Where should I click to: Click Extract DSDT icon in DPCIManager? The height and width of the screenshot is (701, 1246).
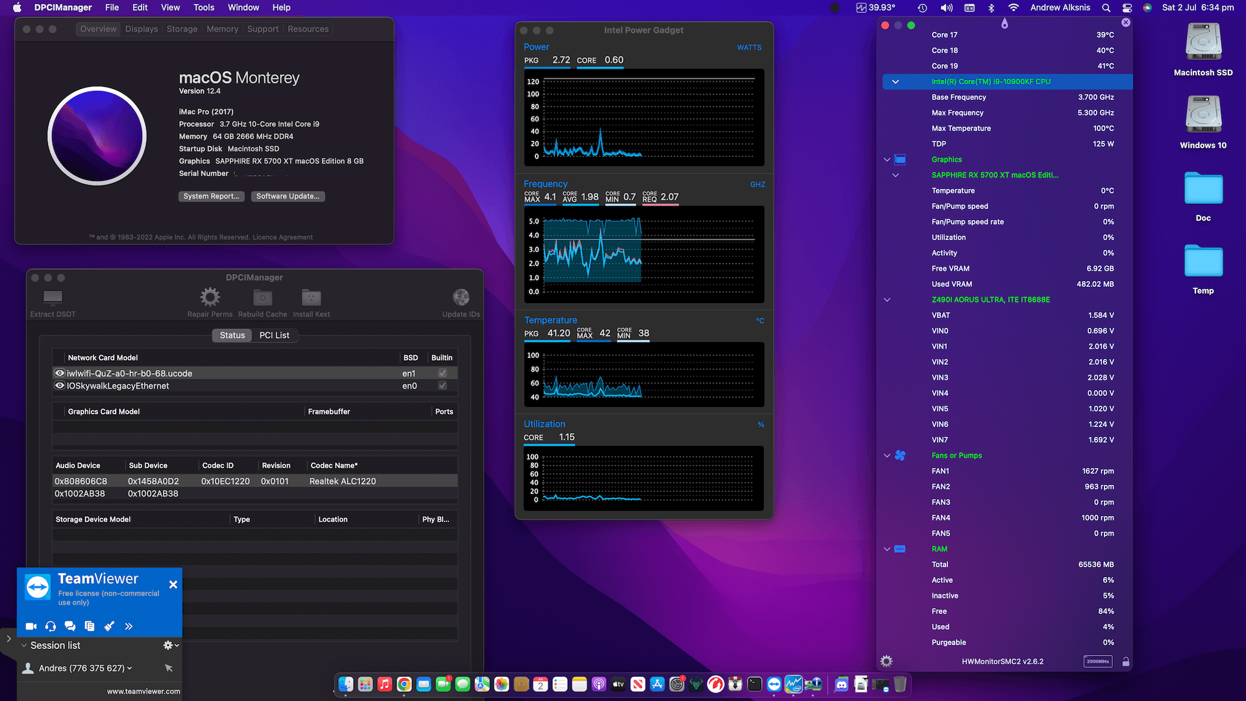click(x=53, y=297)
